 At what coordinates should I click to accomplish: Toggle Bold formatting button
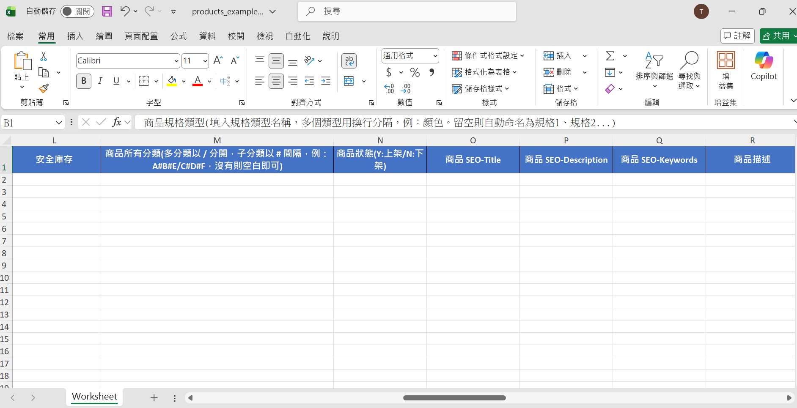click(x=84, y=81)
